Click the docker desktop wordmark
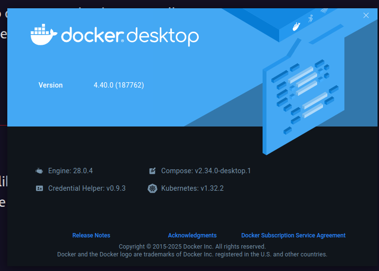The width and height of the screenshot is (379, 271). tap(130, 36)
